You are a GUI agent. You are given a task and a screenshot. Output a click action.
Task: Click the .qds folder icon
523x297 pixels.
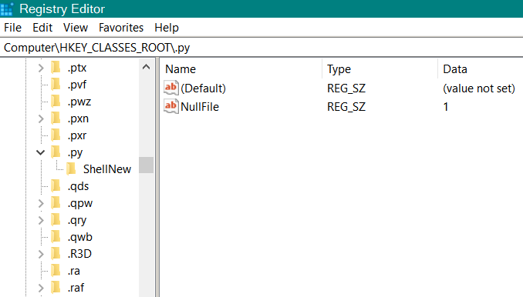[56, 186]
